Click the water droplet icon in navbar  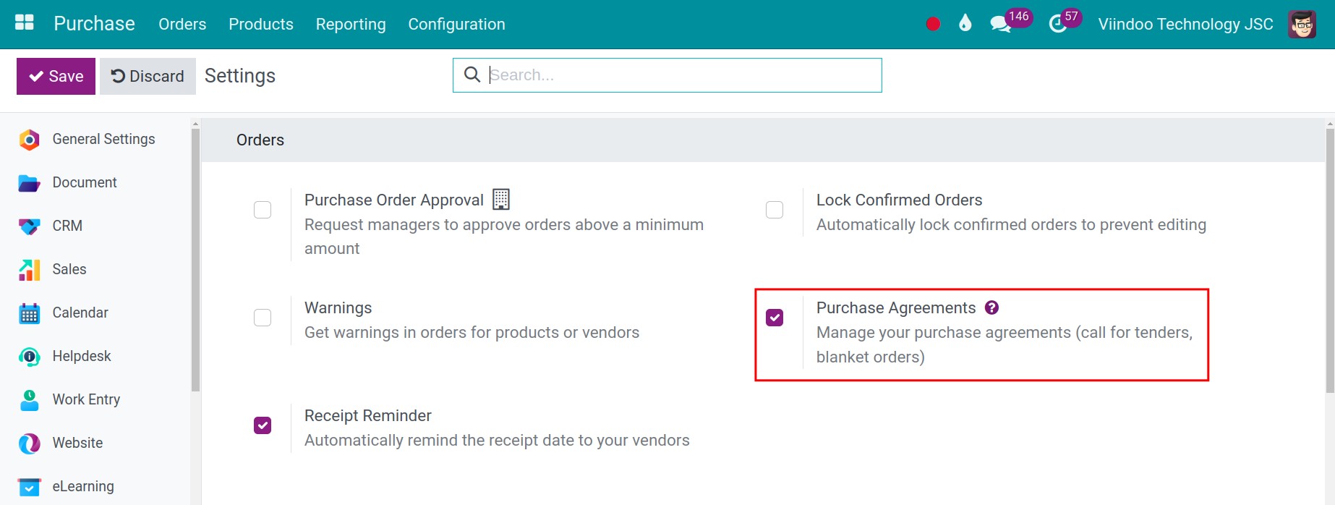pyautogui.click(x=965, y=23)
